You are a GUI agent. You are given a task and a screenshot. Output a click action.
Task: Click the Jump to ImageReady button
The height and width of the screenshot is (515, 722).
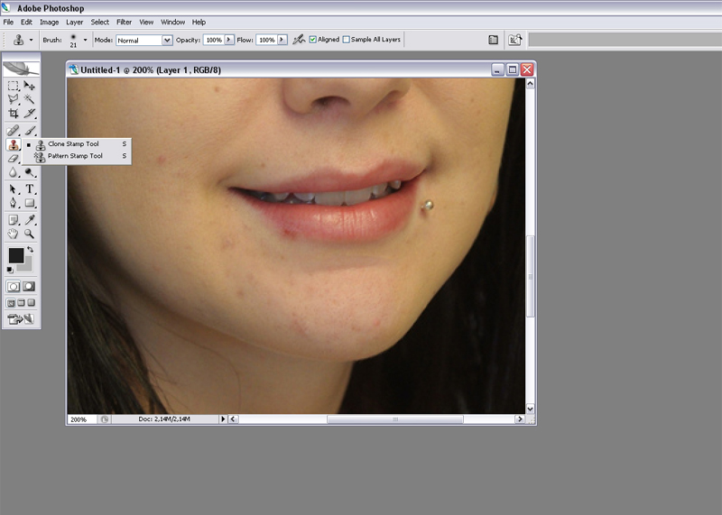point(21,318)
